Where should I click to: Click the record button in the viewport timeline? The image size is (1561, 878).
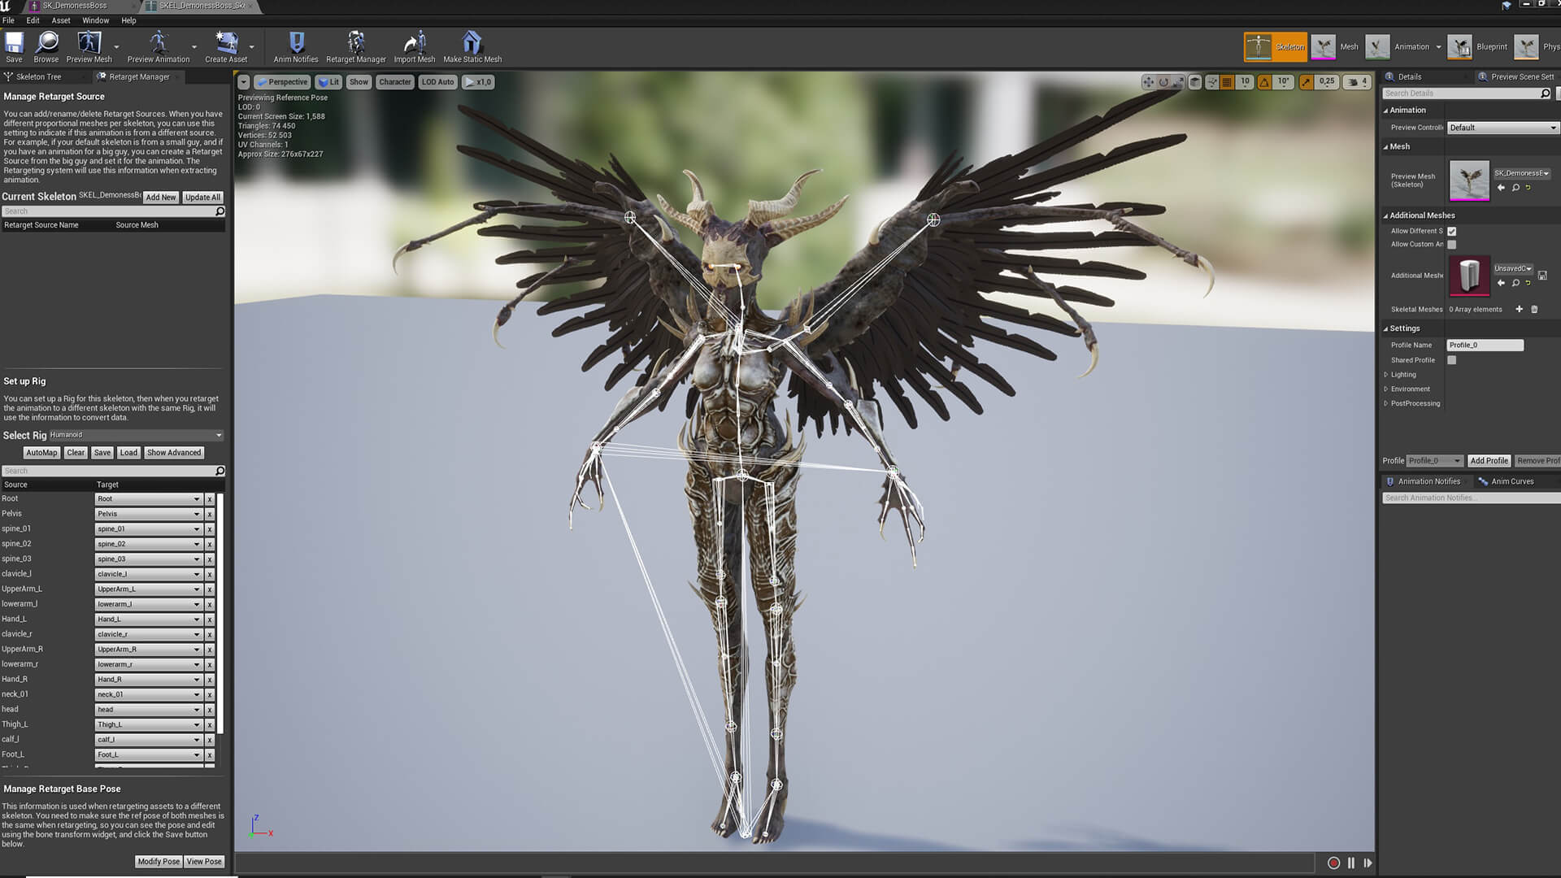pyautogui.click(x=1333, y=863)
